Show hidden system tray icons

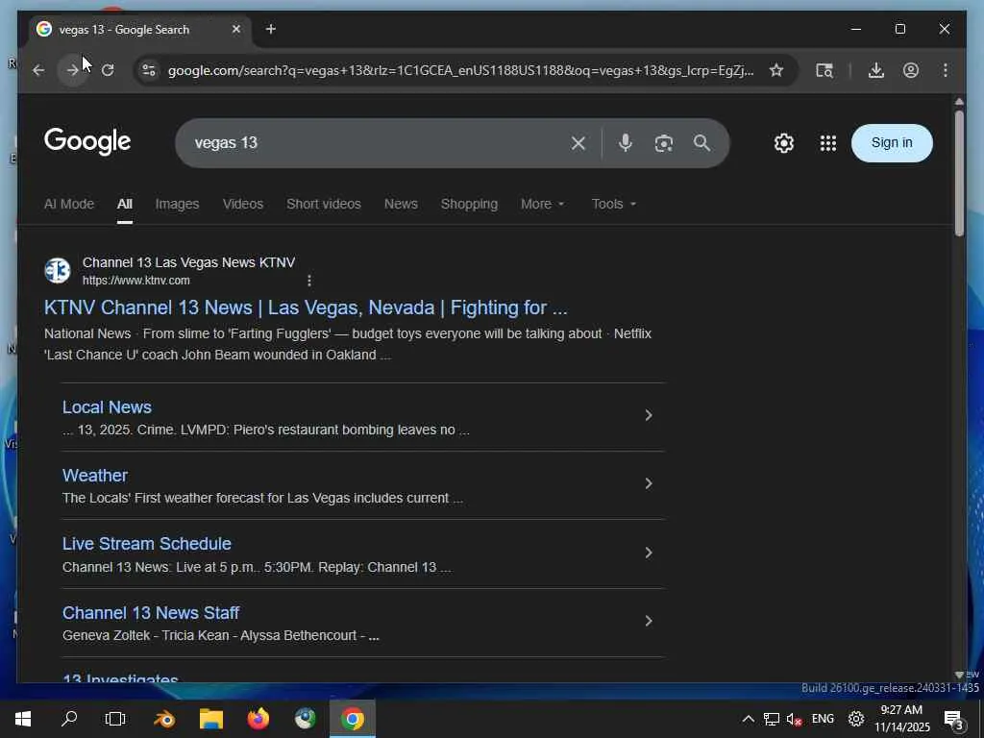tap(748, 719)
